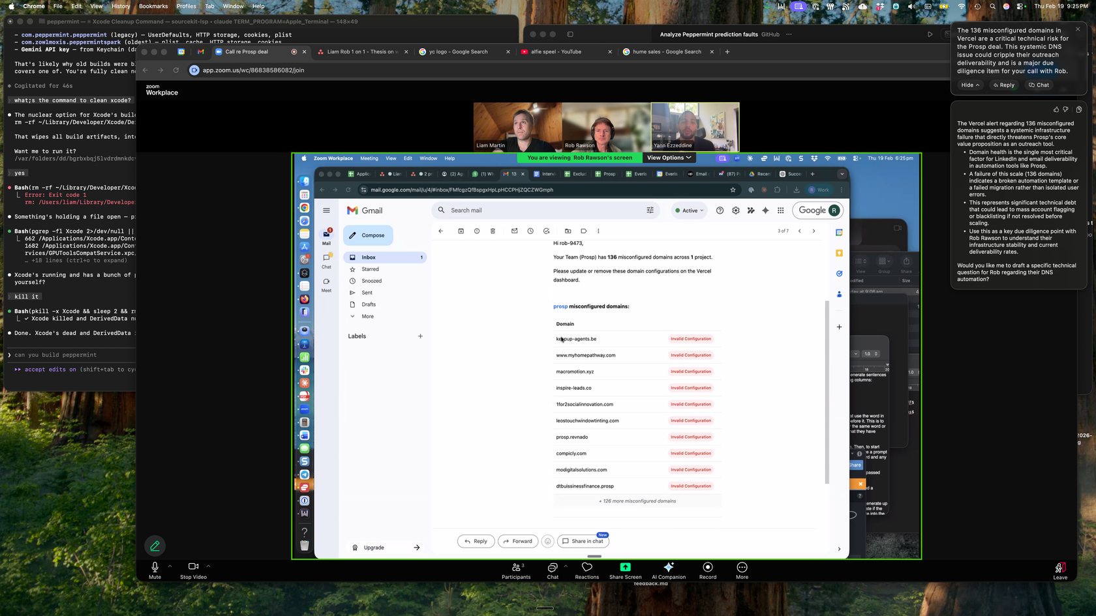
Task: Delete the email using the trash icon
Action: click(x=493, y=231)
